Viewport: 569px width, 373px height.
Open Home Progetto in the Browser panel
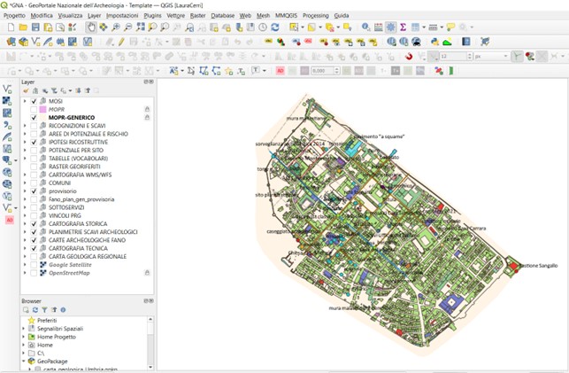coord(57,337)
